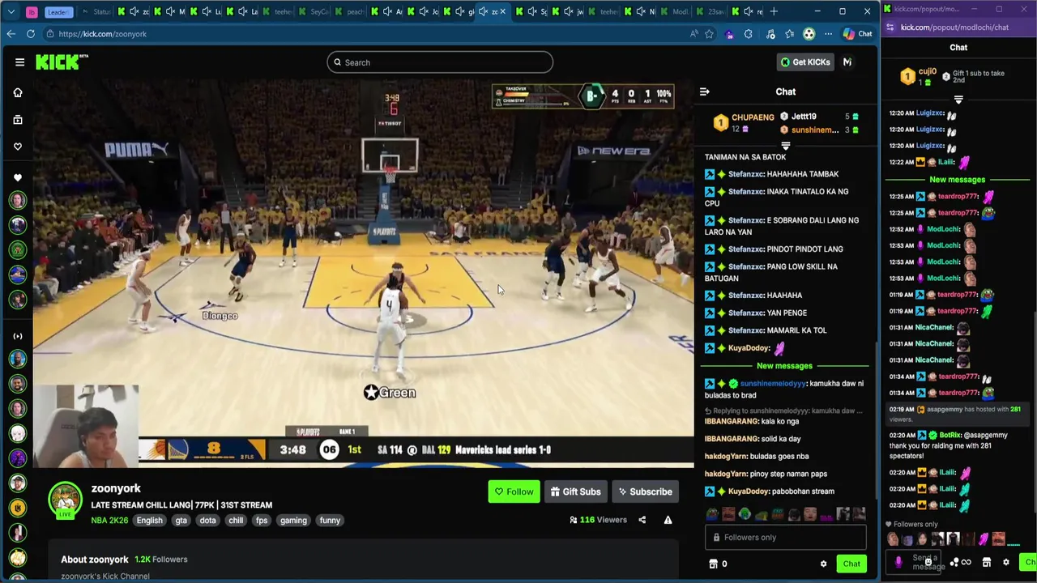Open the shop icon in popout chat
This screenshot has width=1037, height=583.
coord(987,562)
